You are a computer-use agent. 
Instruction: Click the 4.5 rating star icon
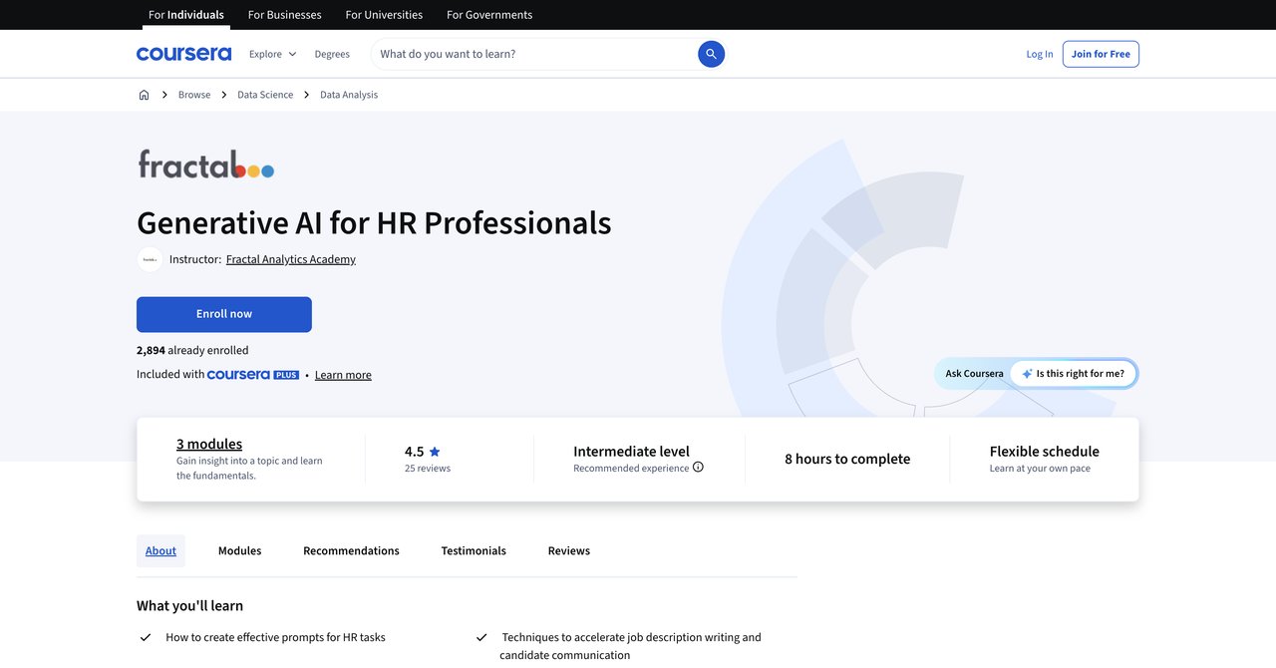click(x=435, y=452)
